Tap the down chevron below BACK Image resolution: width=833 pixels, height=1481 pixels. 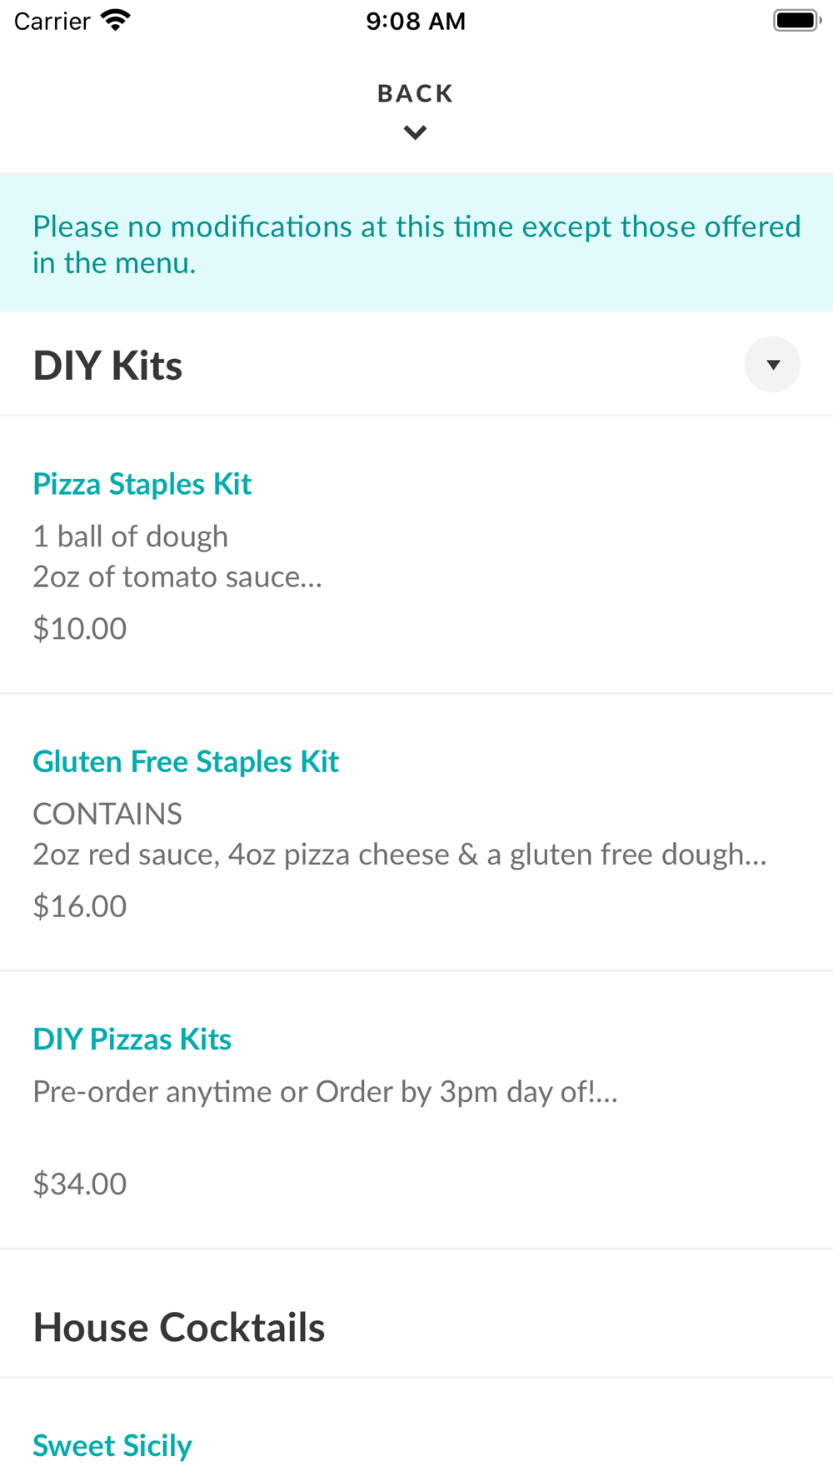tap(415, 132)
